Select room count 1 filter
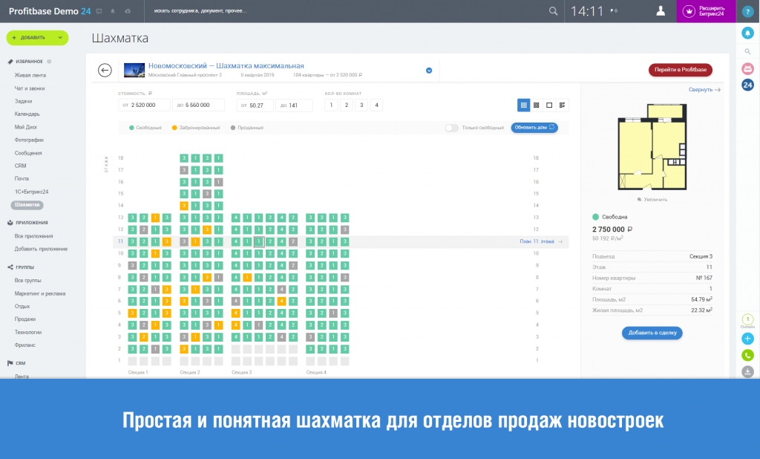This screenshot has height=459, width=760. (330, 105)
